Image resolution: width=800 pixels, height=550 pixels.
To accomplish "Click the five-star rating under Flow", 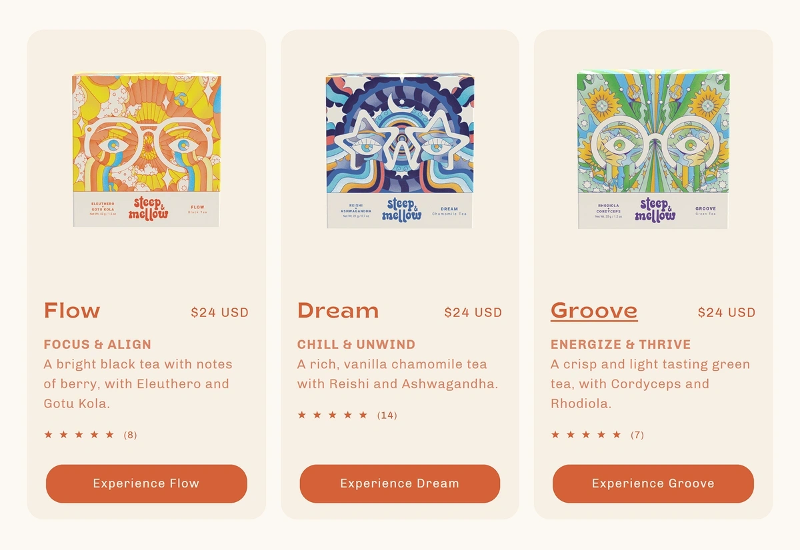I will tap(79, 435).
